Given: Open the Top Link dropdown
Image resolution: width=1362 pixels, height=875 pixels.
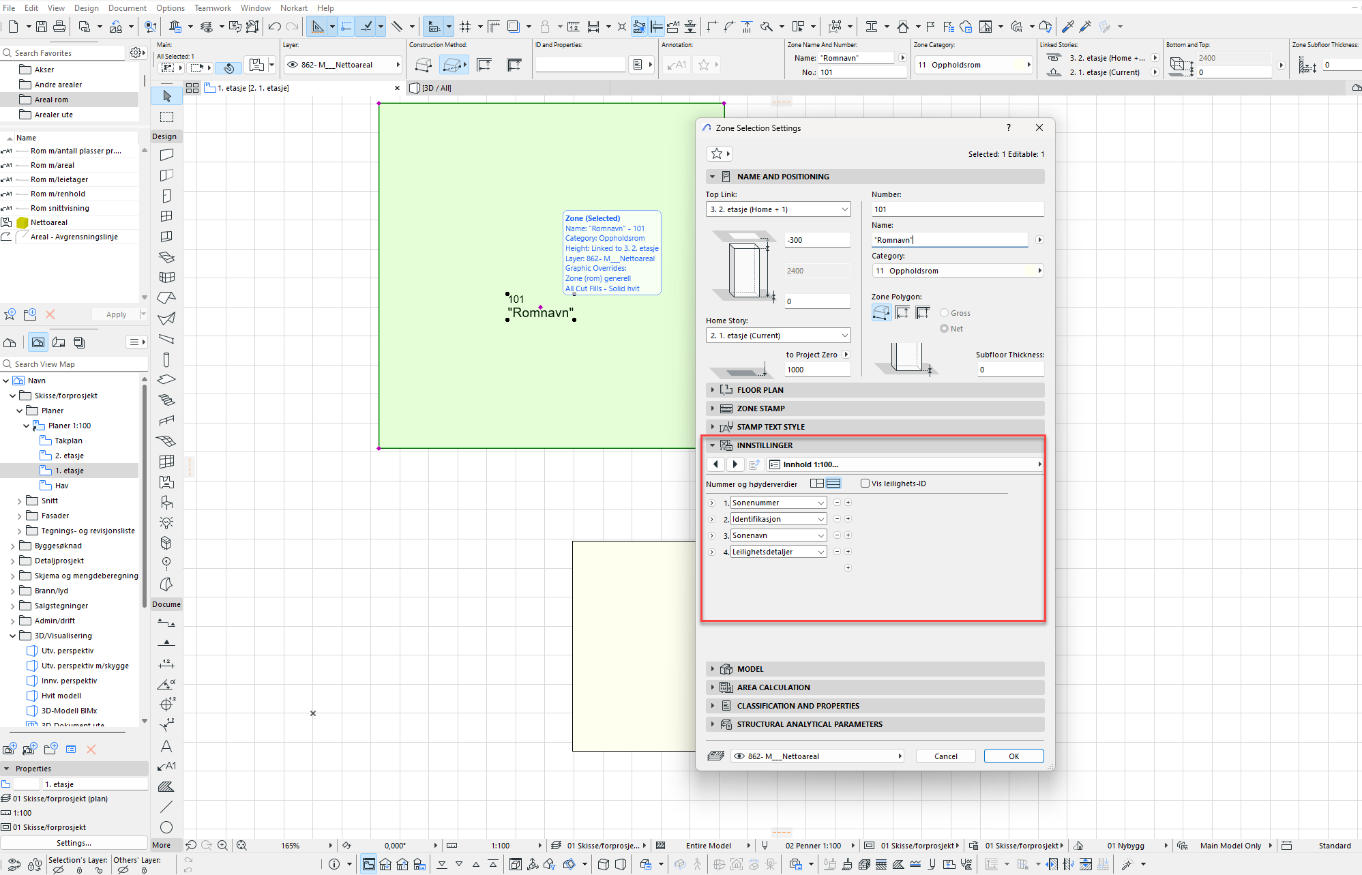Looking at the screenshot, I should pyautogui.click(x=778, y=209).
